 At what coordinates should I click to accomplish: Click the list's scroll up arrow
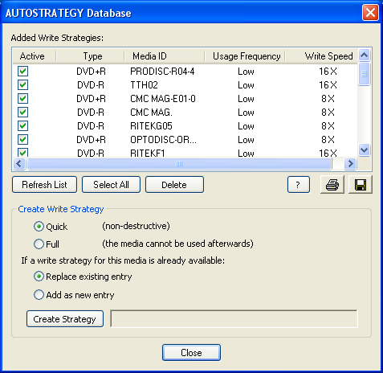[x=364, y=55]
